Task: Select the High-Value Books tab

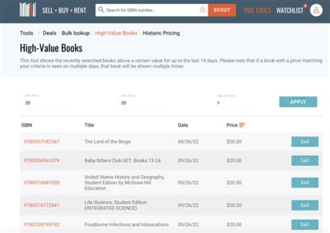Action: (x=116, y=33)
